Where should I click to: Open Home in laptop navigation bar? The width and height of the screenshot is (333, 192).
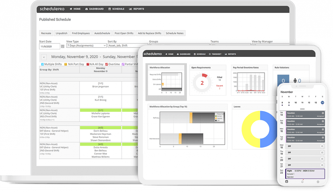(75, 9)
